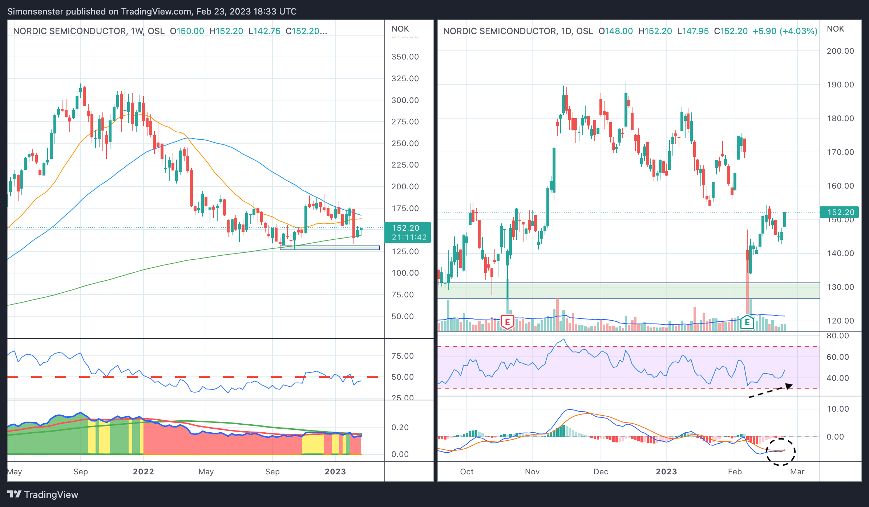The height and width of the screenshot is (507, 869).
Task: Click the TradingView logo
Action: coord(43,495)
